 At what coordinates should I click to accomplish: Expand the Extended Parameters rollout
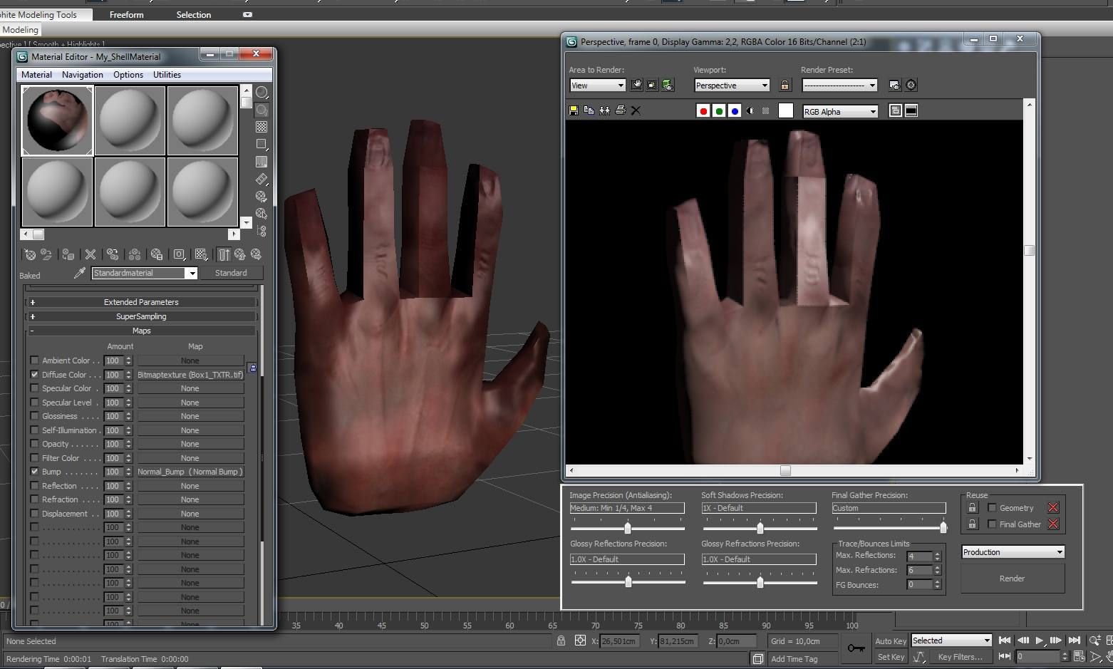[x=141, y=302]
